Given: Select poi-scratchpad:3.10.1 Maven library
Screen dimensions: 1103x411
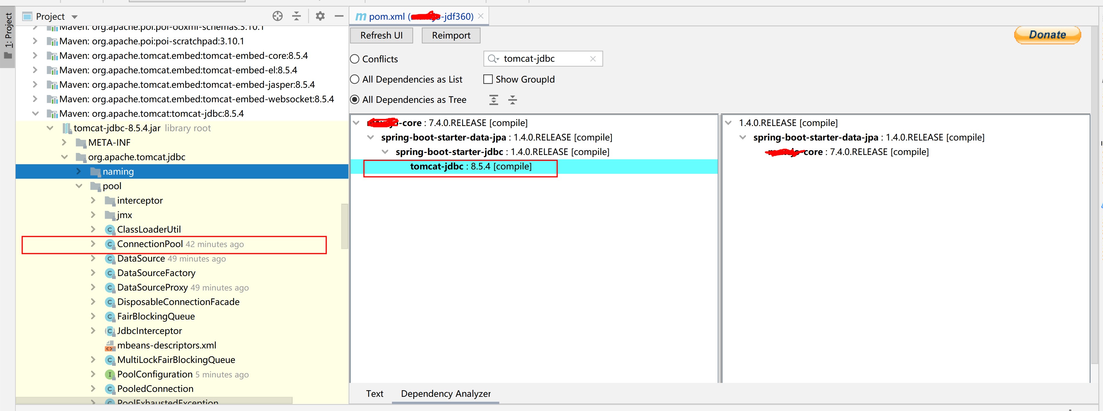Looking at the screenshot, I should click(151, 41).
